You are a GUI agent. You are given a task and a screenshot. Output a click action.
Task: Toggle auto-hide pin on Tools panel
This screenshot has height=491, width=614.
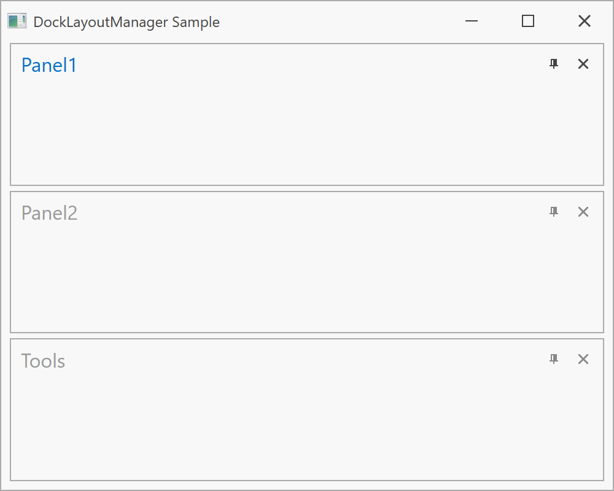(554, 359)
